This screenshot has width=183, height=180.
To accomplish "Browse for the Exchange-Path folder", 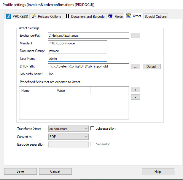I will click(136, 36).
